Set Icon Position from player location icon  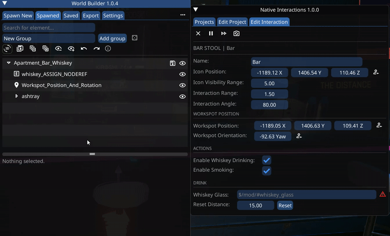[x=376, y=73]
